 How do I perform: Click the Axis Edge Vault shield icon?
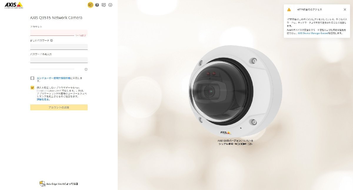pyautogui.click(x=42, y=184)
